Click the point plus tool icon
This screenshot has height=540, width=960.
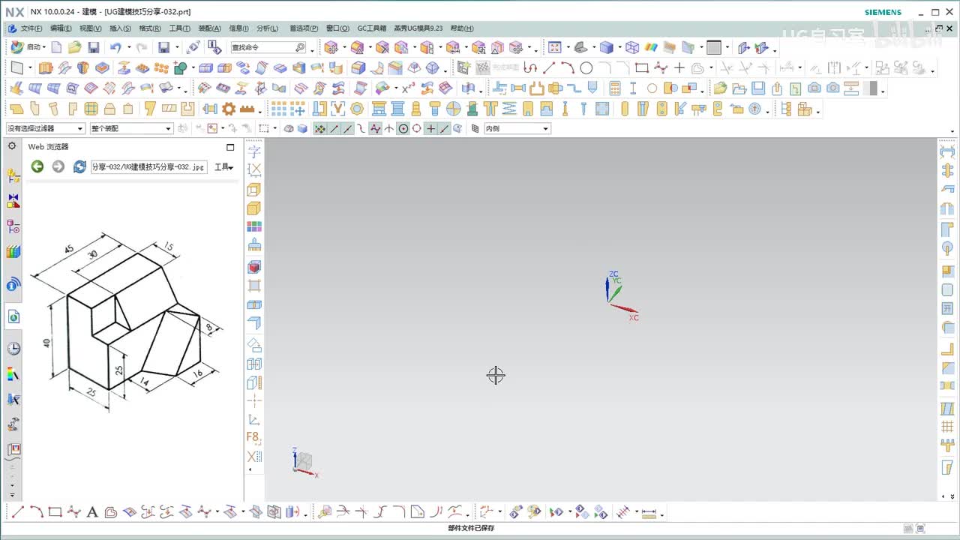(679, 67)
